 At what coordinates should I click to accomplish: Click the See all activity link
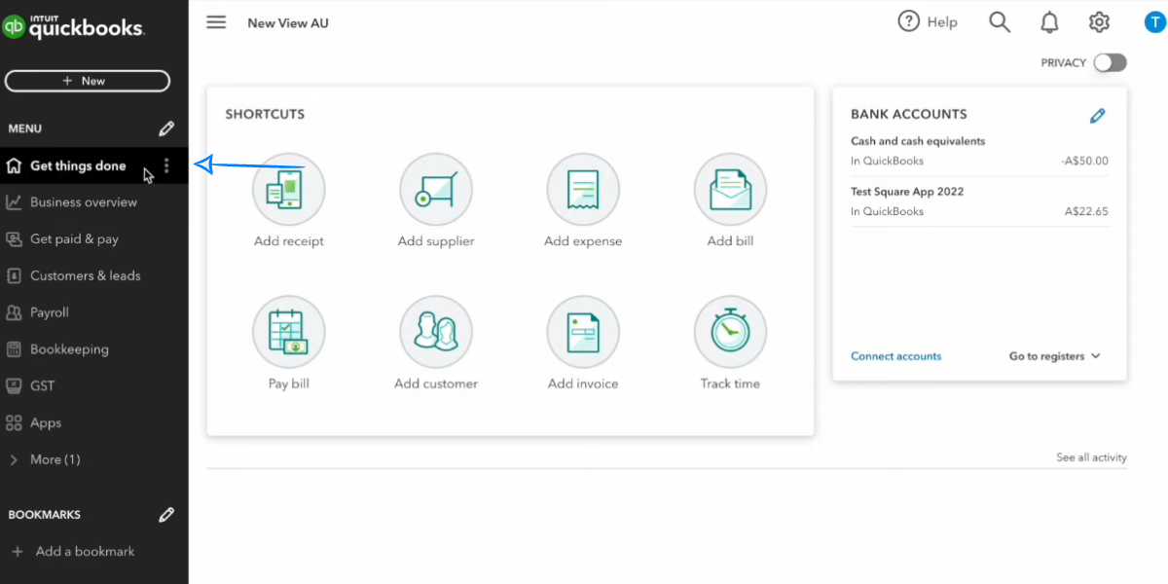tap(1091, 457)
